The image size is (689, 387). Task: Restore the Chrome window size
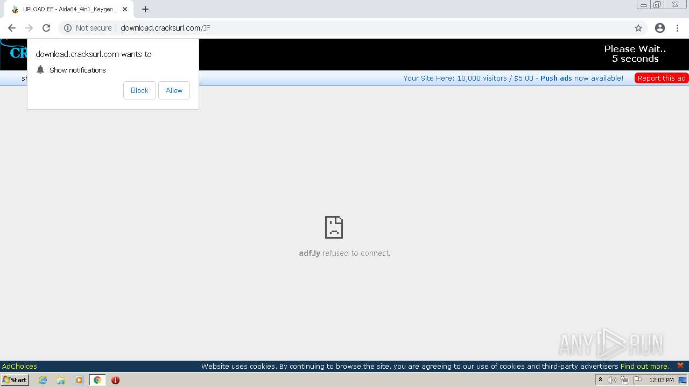click(657, 5)
